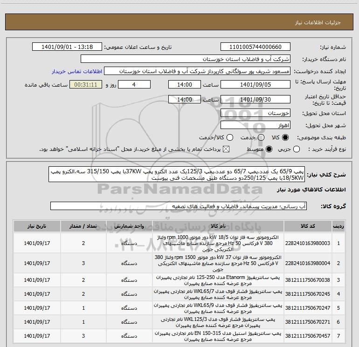Click the WKL65/7 pump item name
The width and height of the screenshot is (359, 347).
click(x=218, y=294)
